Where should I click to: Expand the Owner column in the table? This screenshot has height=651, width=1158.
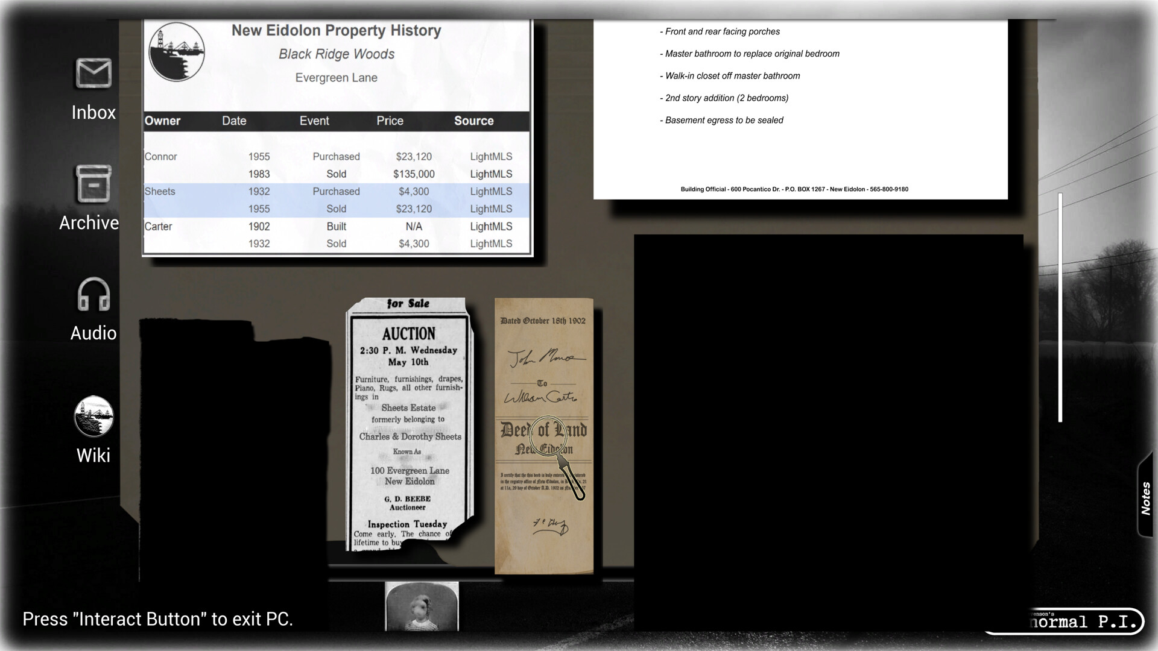click(163, 121)
